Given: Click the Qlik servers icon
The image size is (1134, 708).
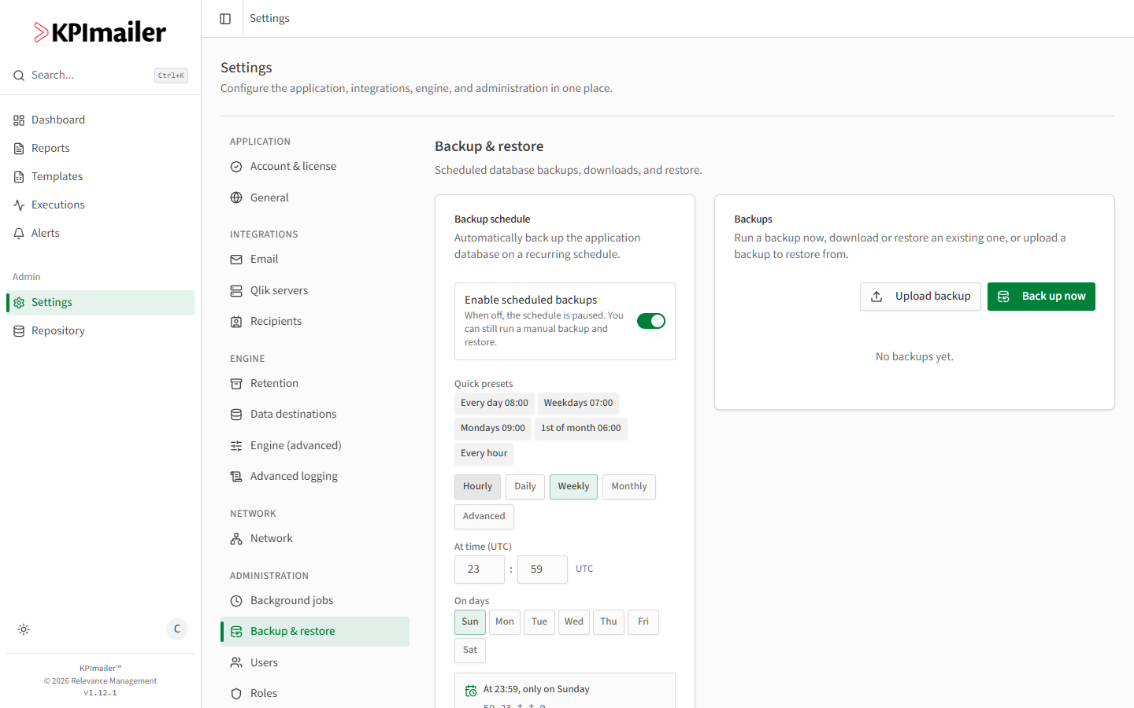Looking at the screenshot, I should click(236, 291).
